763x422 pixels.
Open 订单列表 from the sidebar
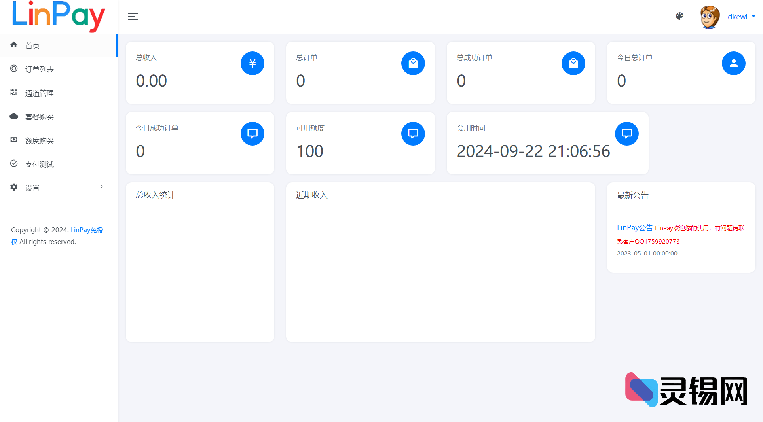tap(40, 70)
